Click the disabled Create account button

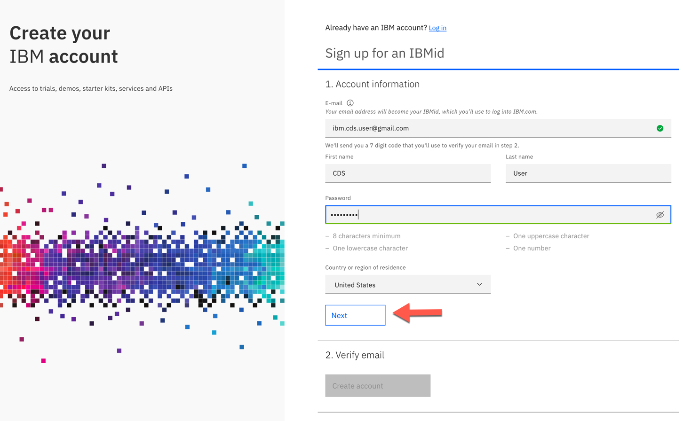(x=378, y=385)
